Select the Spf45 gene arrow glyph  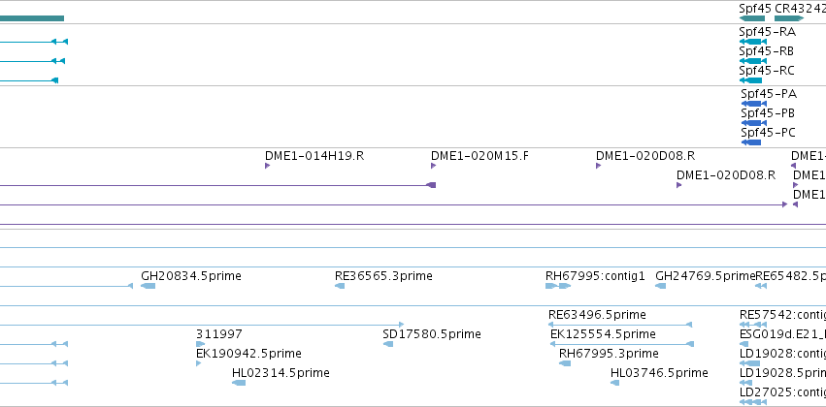[752, 18]
